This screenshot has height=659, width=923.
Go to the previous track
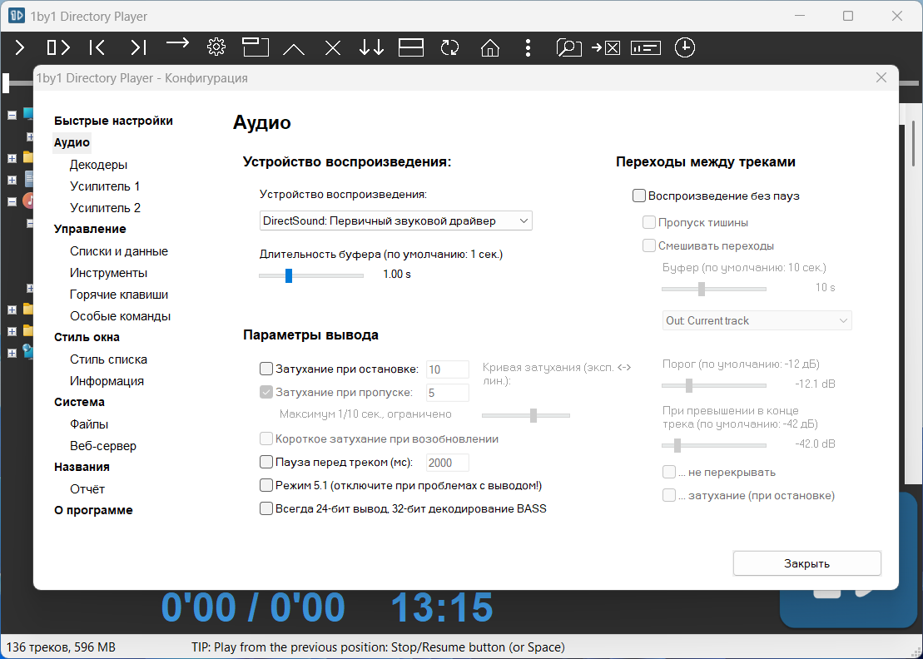tap(97, 47)
